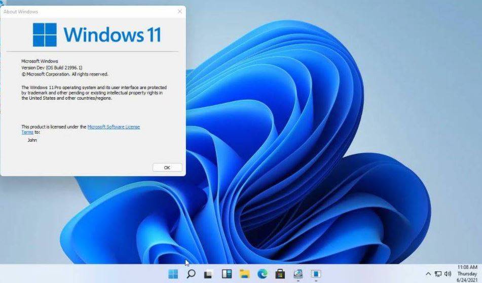Viewport: 482px width, 283px height.
Task: Open the Microsoft Software License Terms link
Action: [81, 130]
